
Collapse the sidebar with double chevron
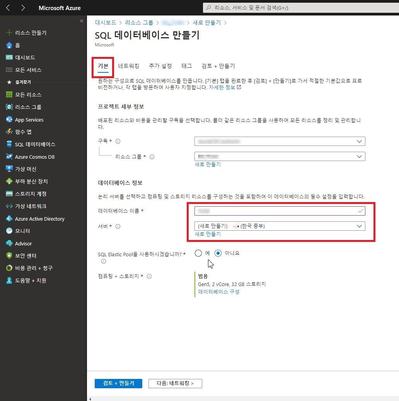(x=82, y=21)
